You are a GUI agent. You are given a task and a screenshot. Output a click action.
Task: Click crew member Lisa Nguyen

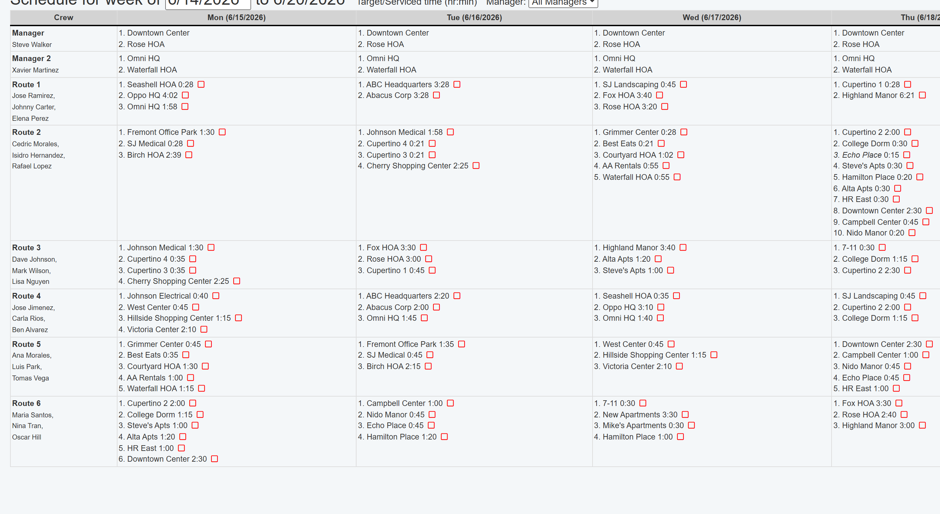(x=31, y=281)
